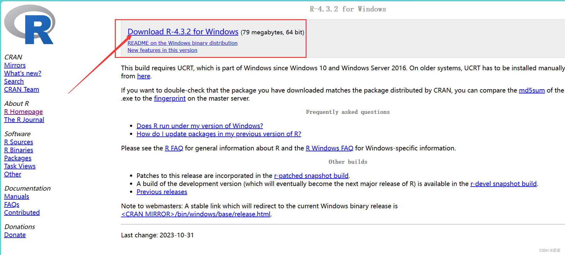
Task: View Previous releases link
Action: 162,192
